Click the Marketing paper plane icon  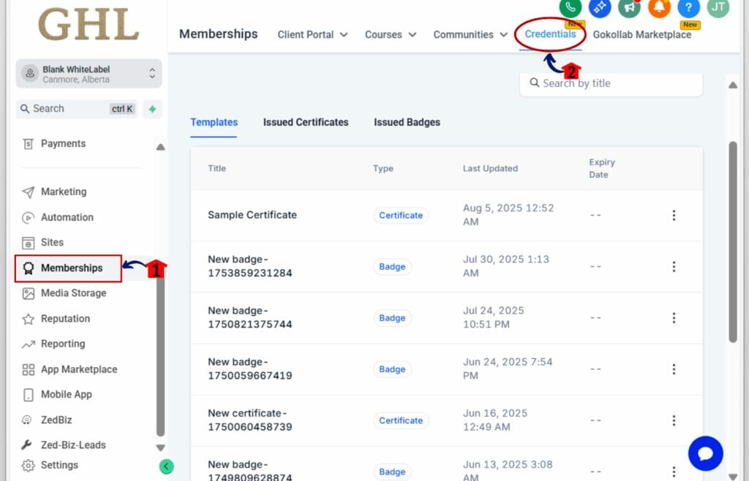29,192
